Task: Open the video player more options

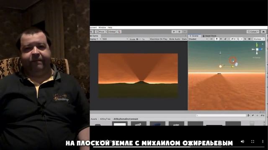Action: coord(263,142)
